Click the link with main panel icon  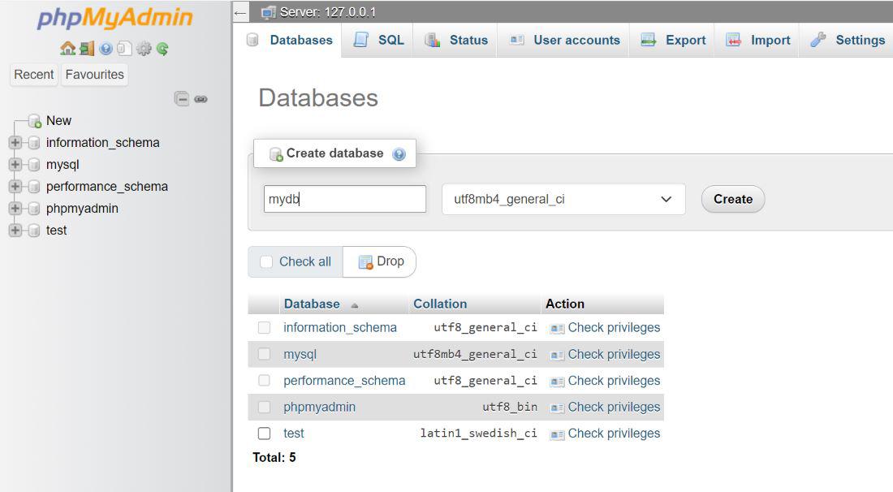[x=201, y=99]
